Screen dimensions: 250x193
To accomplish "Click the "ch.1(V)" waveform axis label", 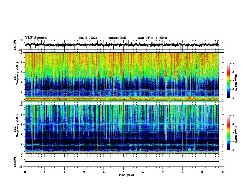I will coord(15,45).
